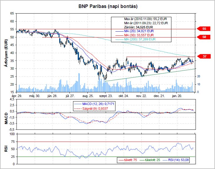Click the 60 value on the price axis
The image size is (215, 169).
(x=12, y=21)
